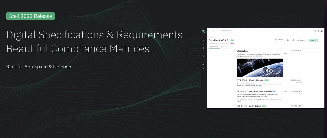The image size is (327, 138).
Task: Click the person icon beside Requirements count
Action: [x=288, y=40]
